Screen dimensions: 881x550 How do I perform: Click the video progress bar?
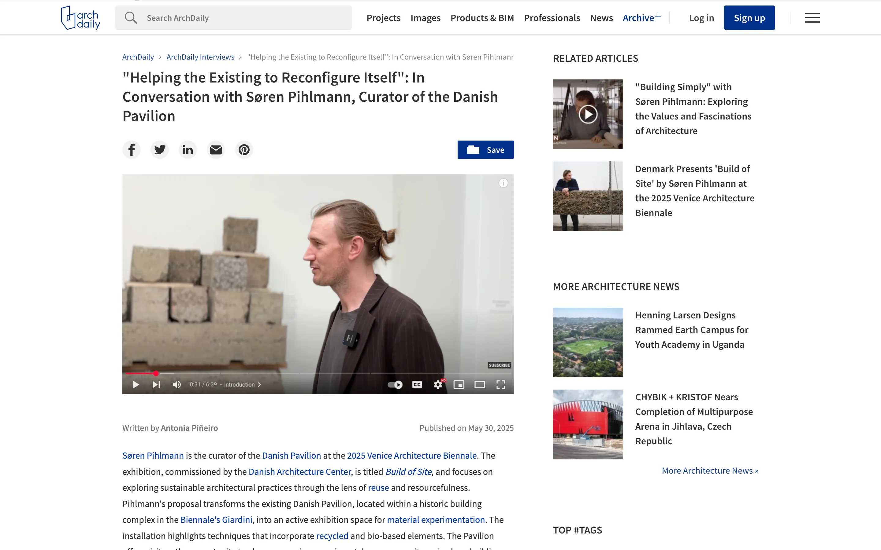point(318,374)
